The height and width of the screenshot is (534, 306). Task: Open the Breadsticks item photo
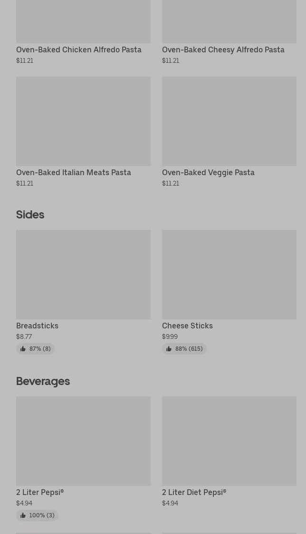pos(83,275)
